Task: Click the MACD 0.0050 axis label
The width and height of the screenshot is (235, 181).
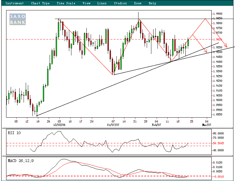Action: click(218, 172)
